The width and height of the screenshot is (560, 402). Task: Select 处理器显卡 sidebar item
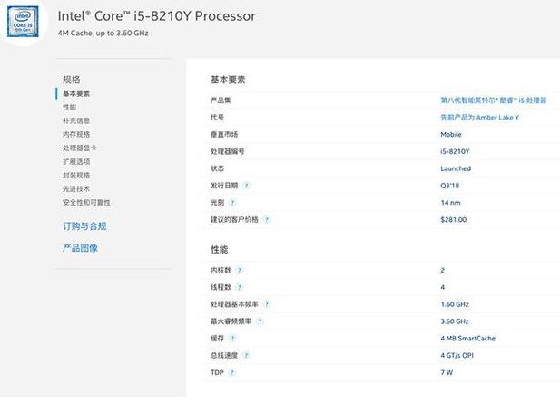tap(79, 148)
